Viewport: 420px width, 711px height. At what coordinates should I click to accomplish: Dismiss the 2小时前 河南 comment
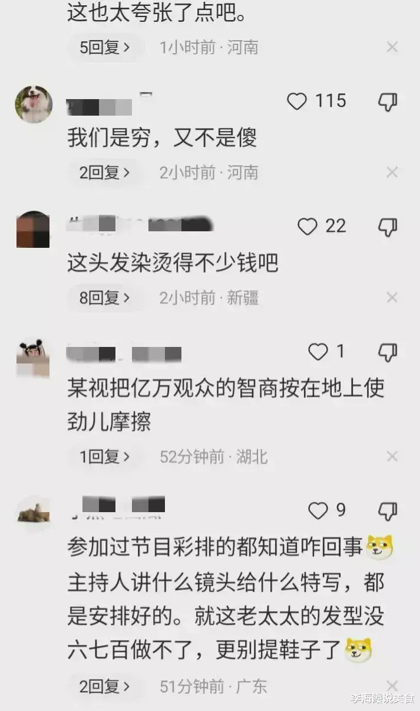(x=392, y=172)
